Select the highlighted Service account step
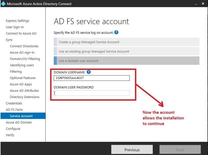Screen dimensions: 208x155 tap(23, 116)
